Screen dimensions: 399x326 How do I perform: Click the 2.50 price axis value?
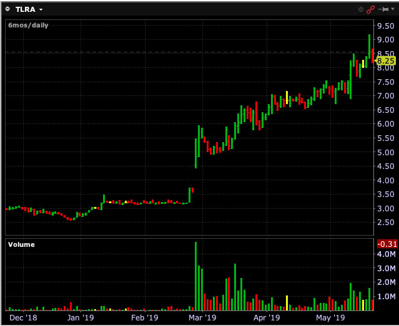[x=385, y=223]
